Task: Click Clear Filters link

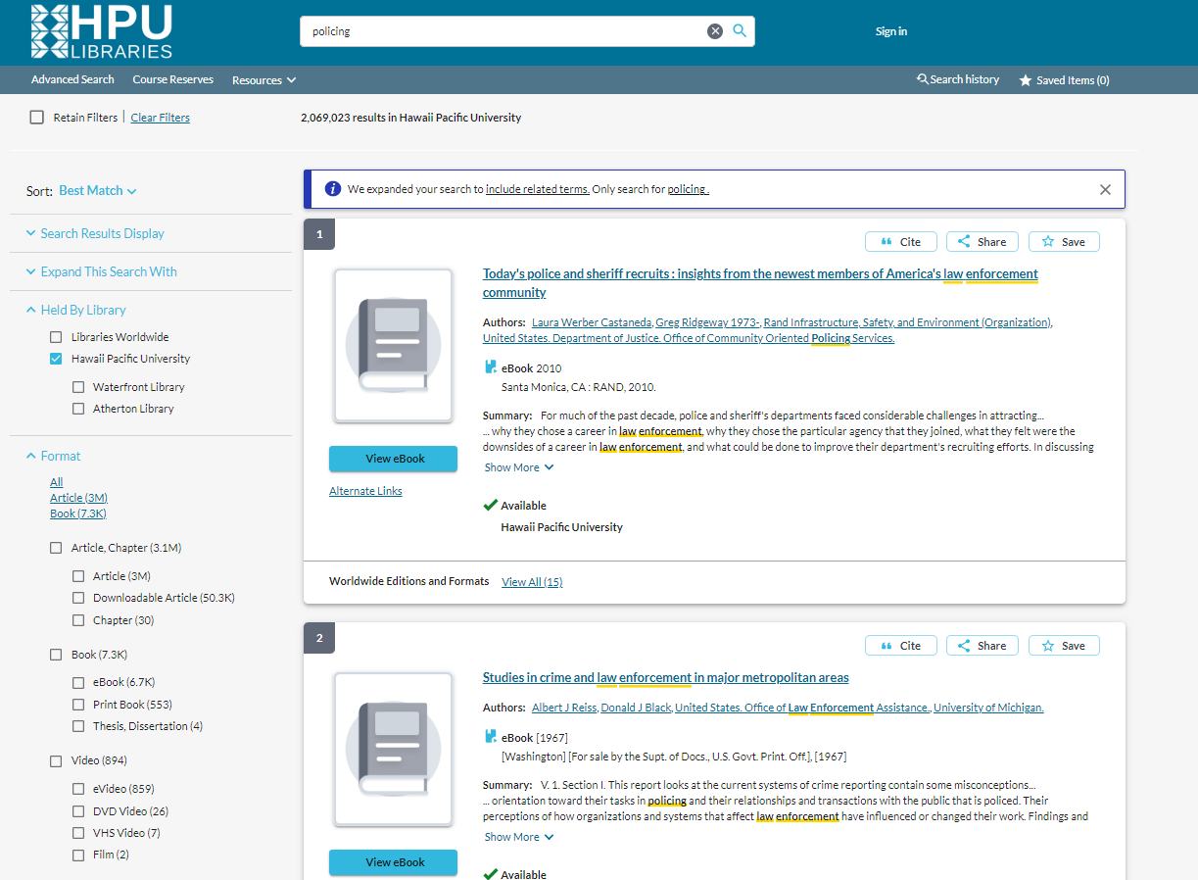Action: [x=161, y=118]
